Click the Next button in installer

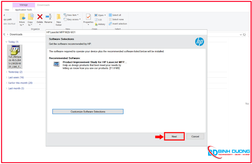(x=174, y=136)
